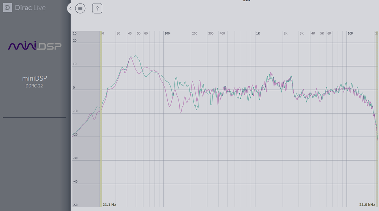Select the DDRC-22 device model text
The image size is (379, 211).
34,86
